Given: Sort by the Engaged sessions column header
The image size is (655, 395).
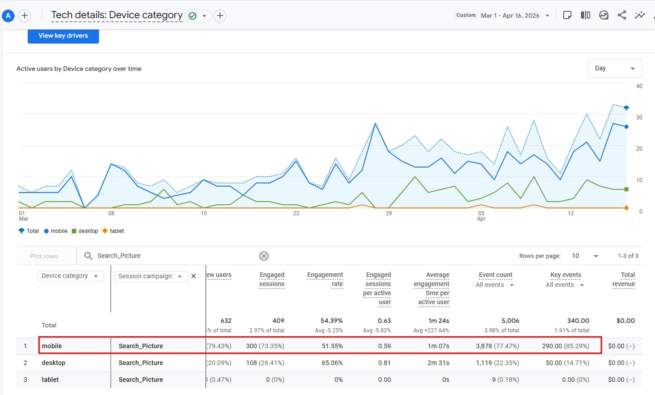Looking at the screenshot, I should 272,279.
